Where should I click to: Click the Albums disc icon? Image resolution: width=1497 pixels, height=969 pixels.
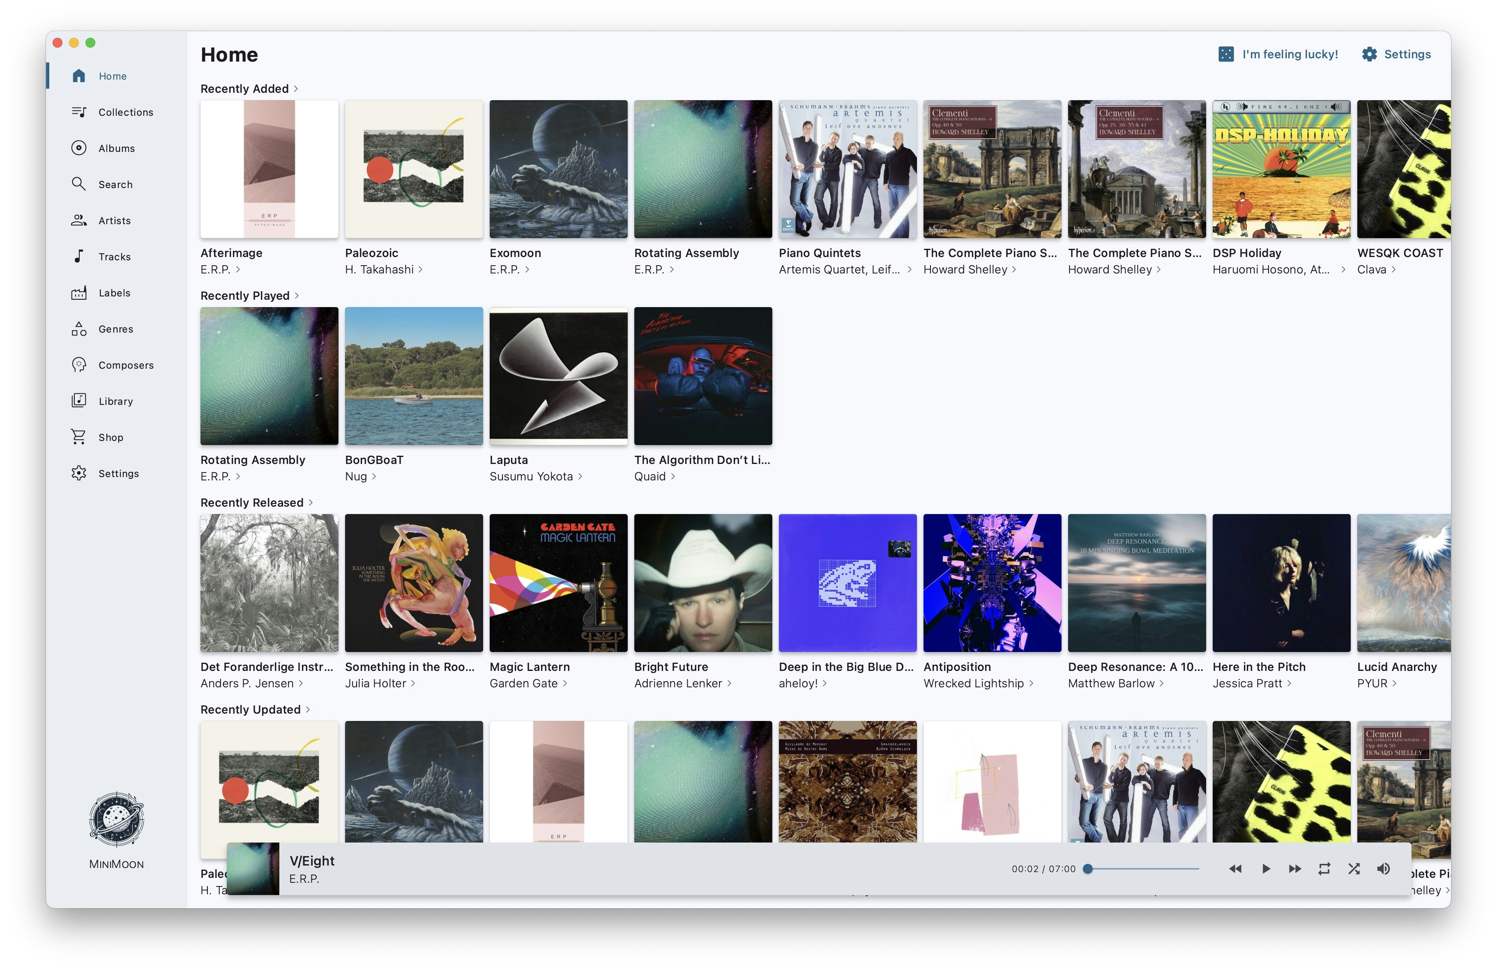(x=78, y=148)
